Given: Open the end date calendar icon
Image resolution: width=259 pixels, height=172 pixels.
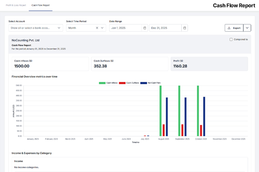Looking at the screenshot, I should point(184,28).
